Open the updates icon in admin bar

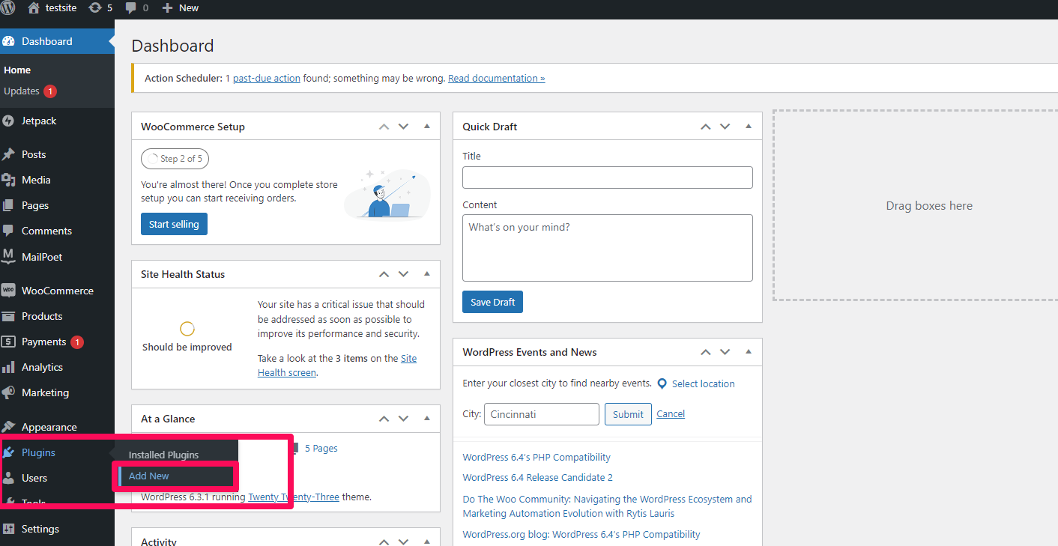point(95,7)
